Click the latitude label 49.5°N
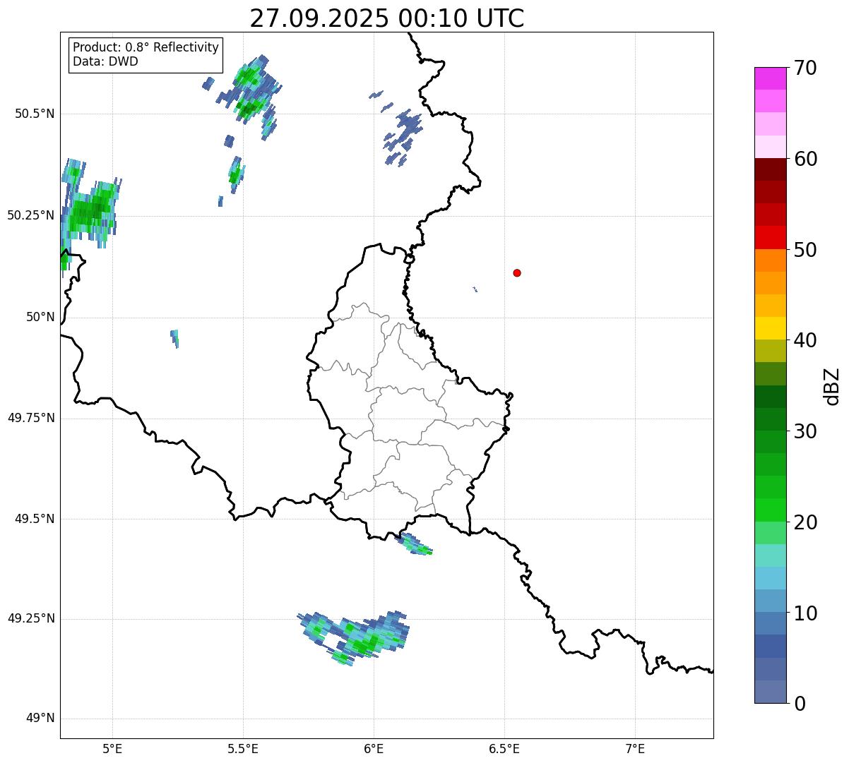Image resolution: width=849 pixels, height=763 pixels. click(x=35, y=519)
